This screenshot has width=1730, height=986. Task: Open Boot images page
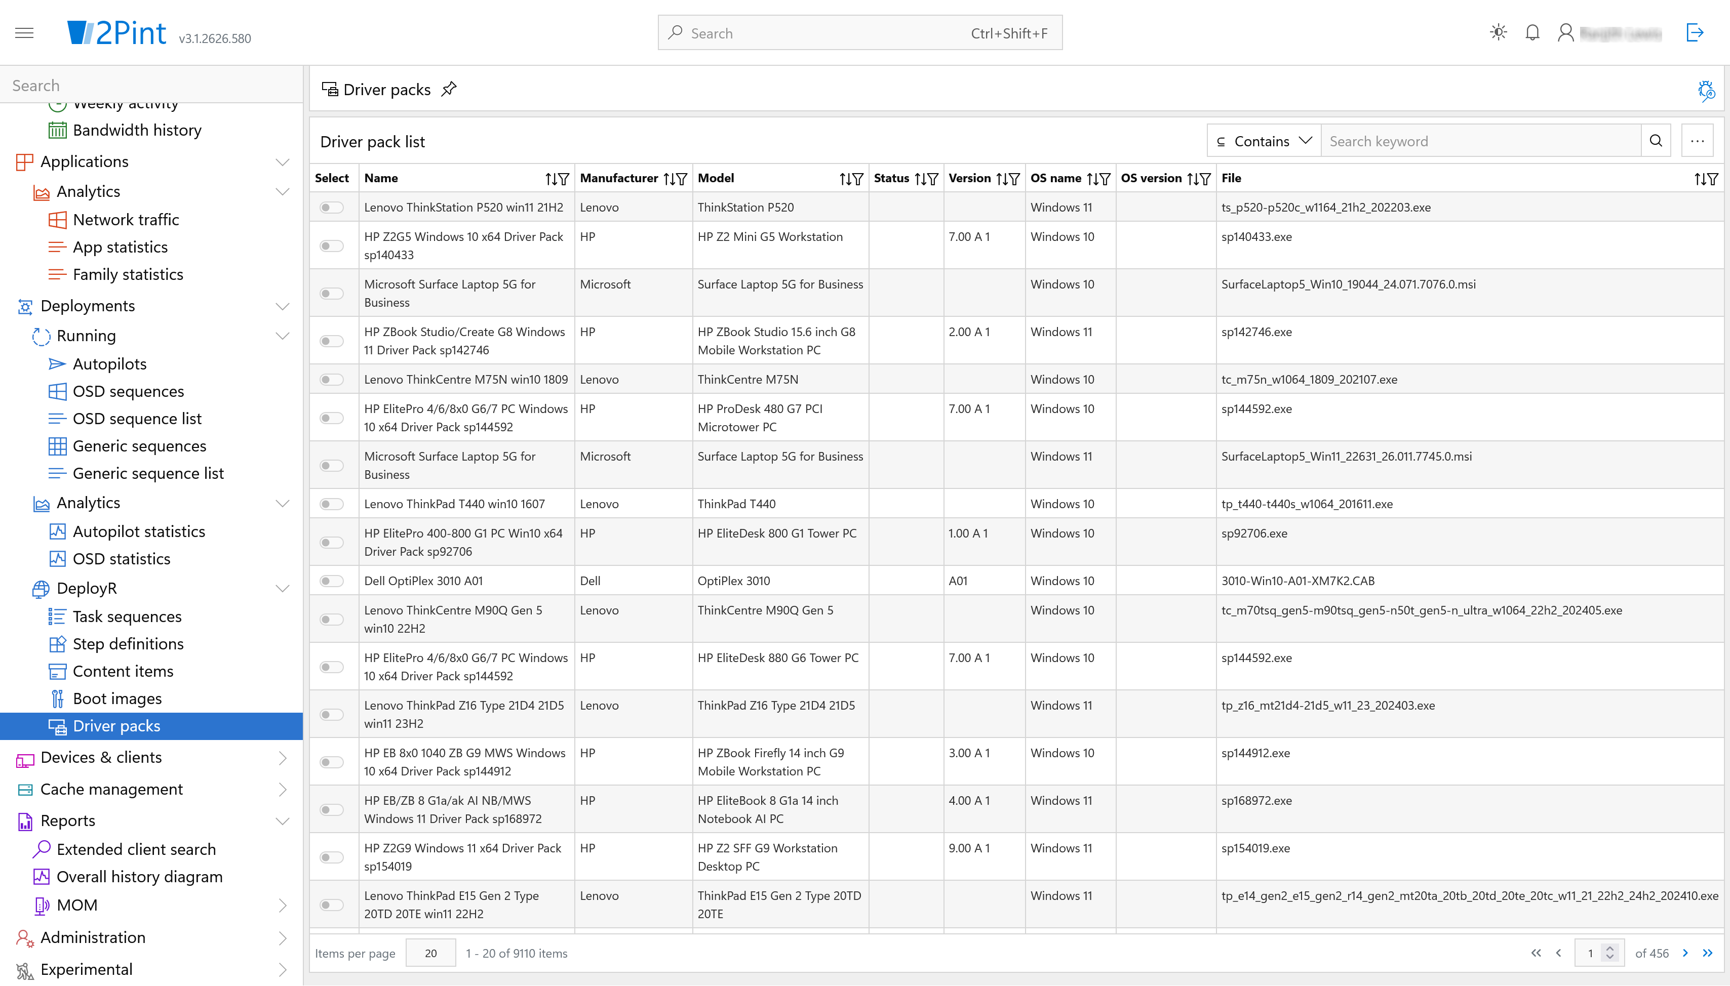tap(117, 698)
